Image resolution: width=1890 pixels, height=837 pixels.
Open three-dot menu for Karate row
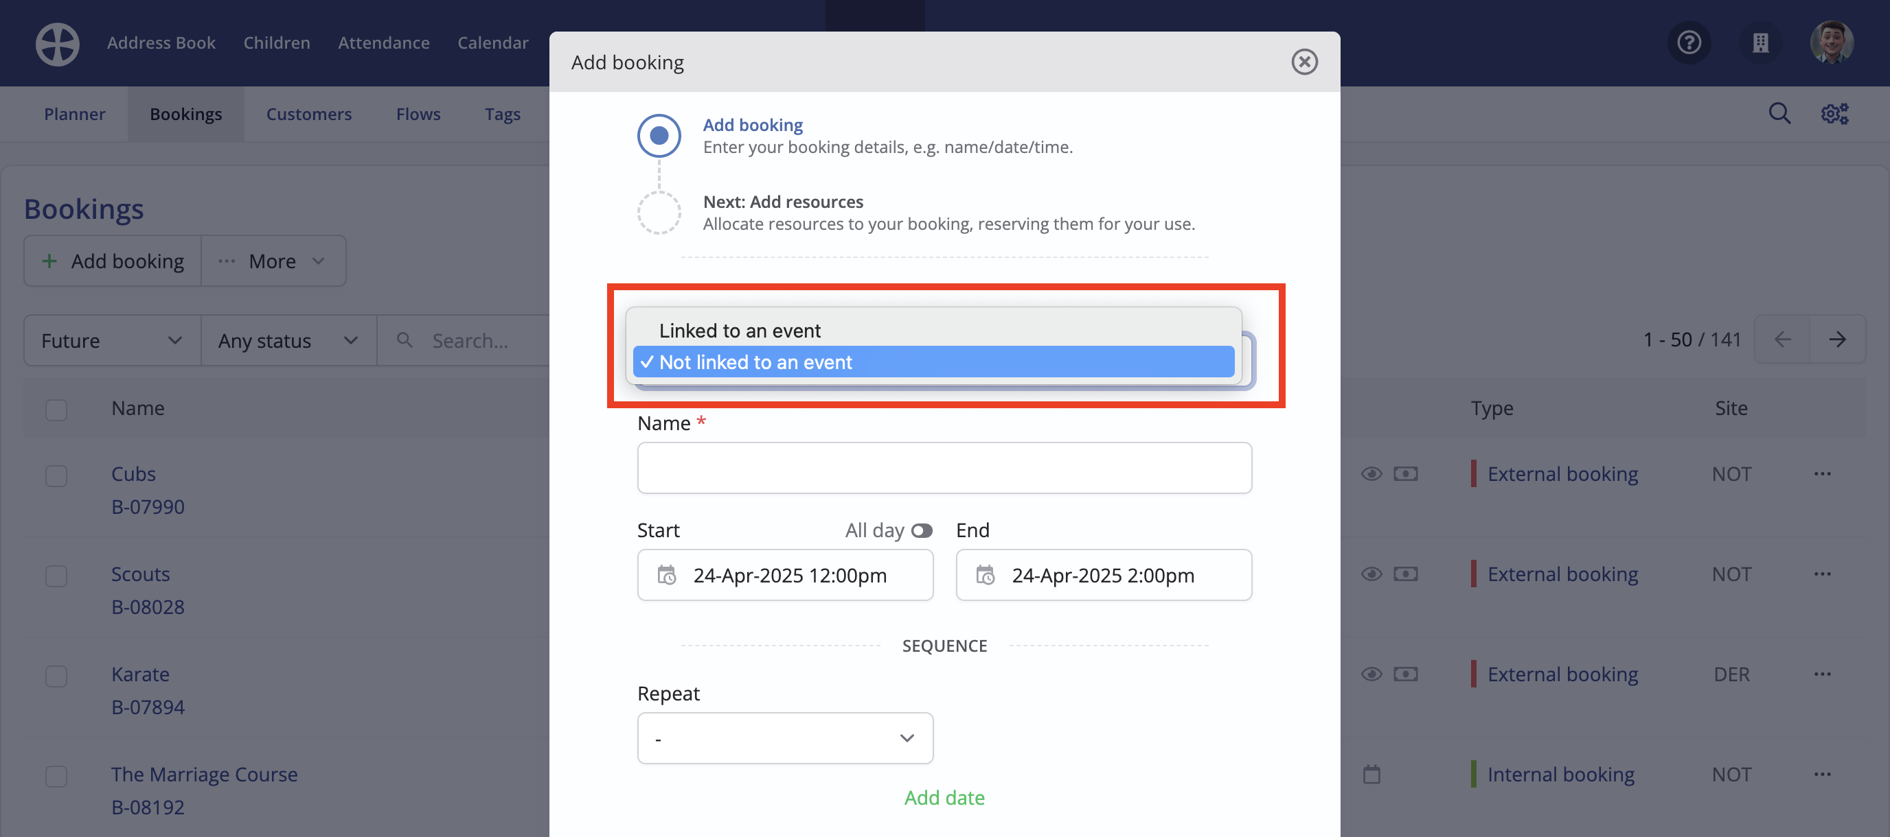click(x=1823, y=674)
